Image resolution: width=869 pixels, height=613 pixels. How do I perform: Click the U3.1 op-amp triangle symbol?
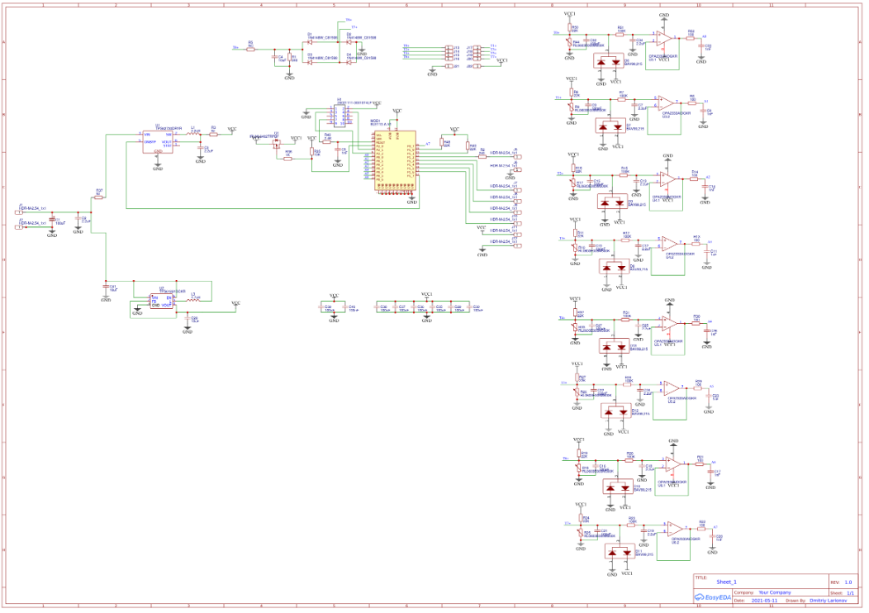pos(665,37)
